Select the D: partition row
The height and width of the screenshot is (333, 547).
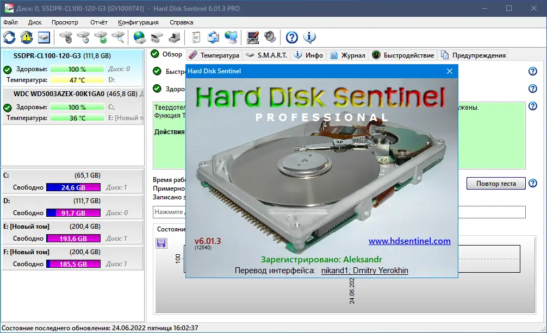coord(72,207)
